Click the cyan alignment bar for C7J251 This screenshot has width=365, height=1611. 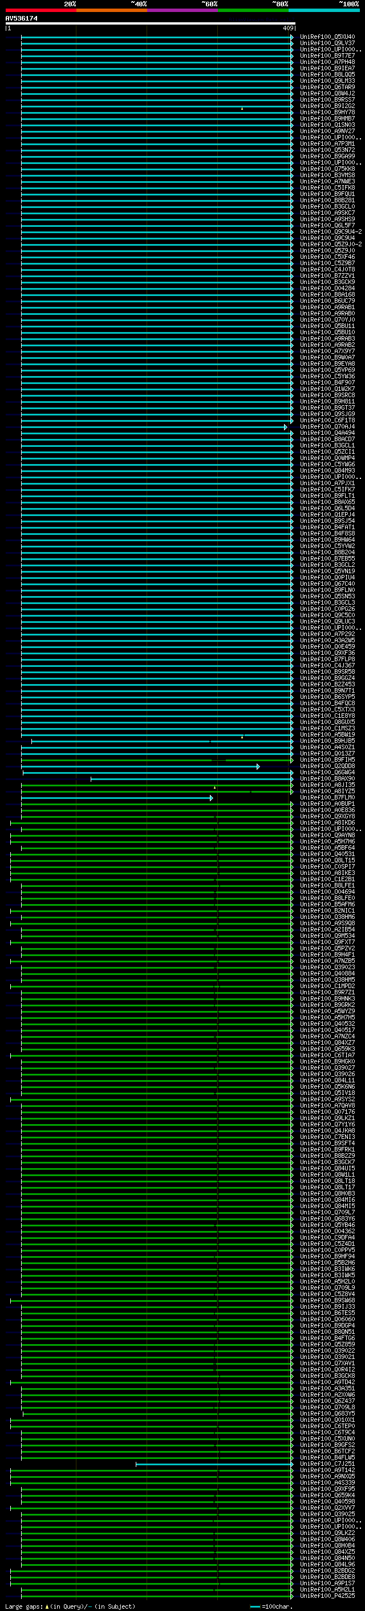pyautogui.click(x=214, y=1465)
